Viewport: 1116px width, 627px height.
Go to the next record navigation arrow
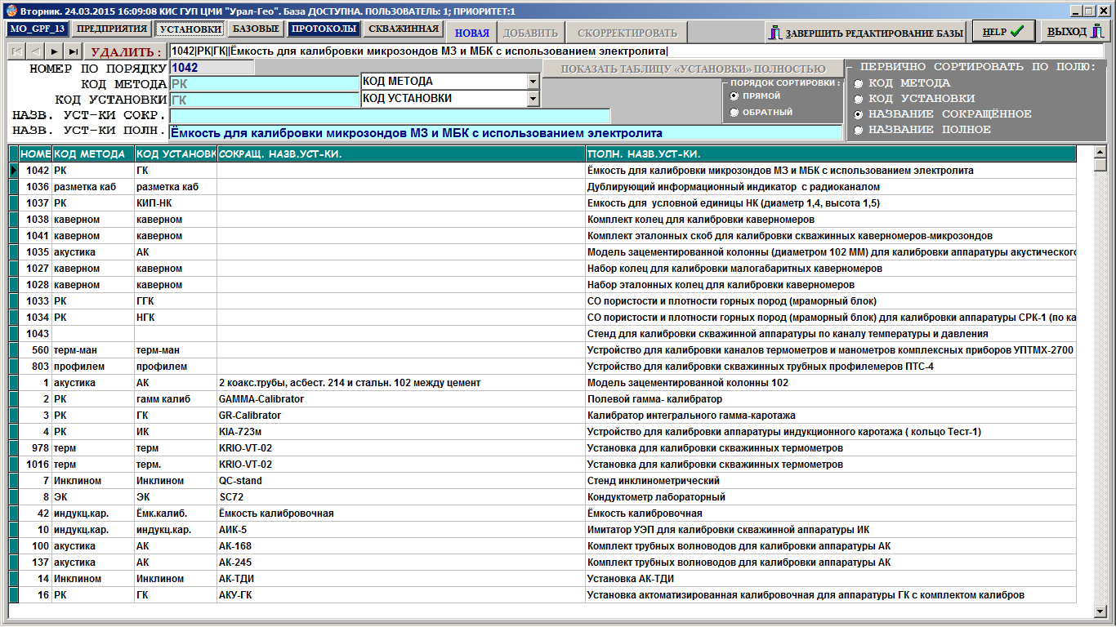point(55,52)
